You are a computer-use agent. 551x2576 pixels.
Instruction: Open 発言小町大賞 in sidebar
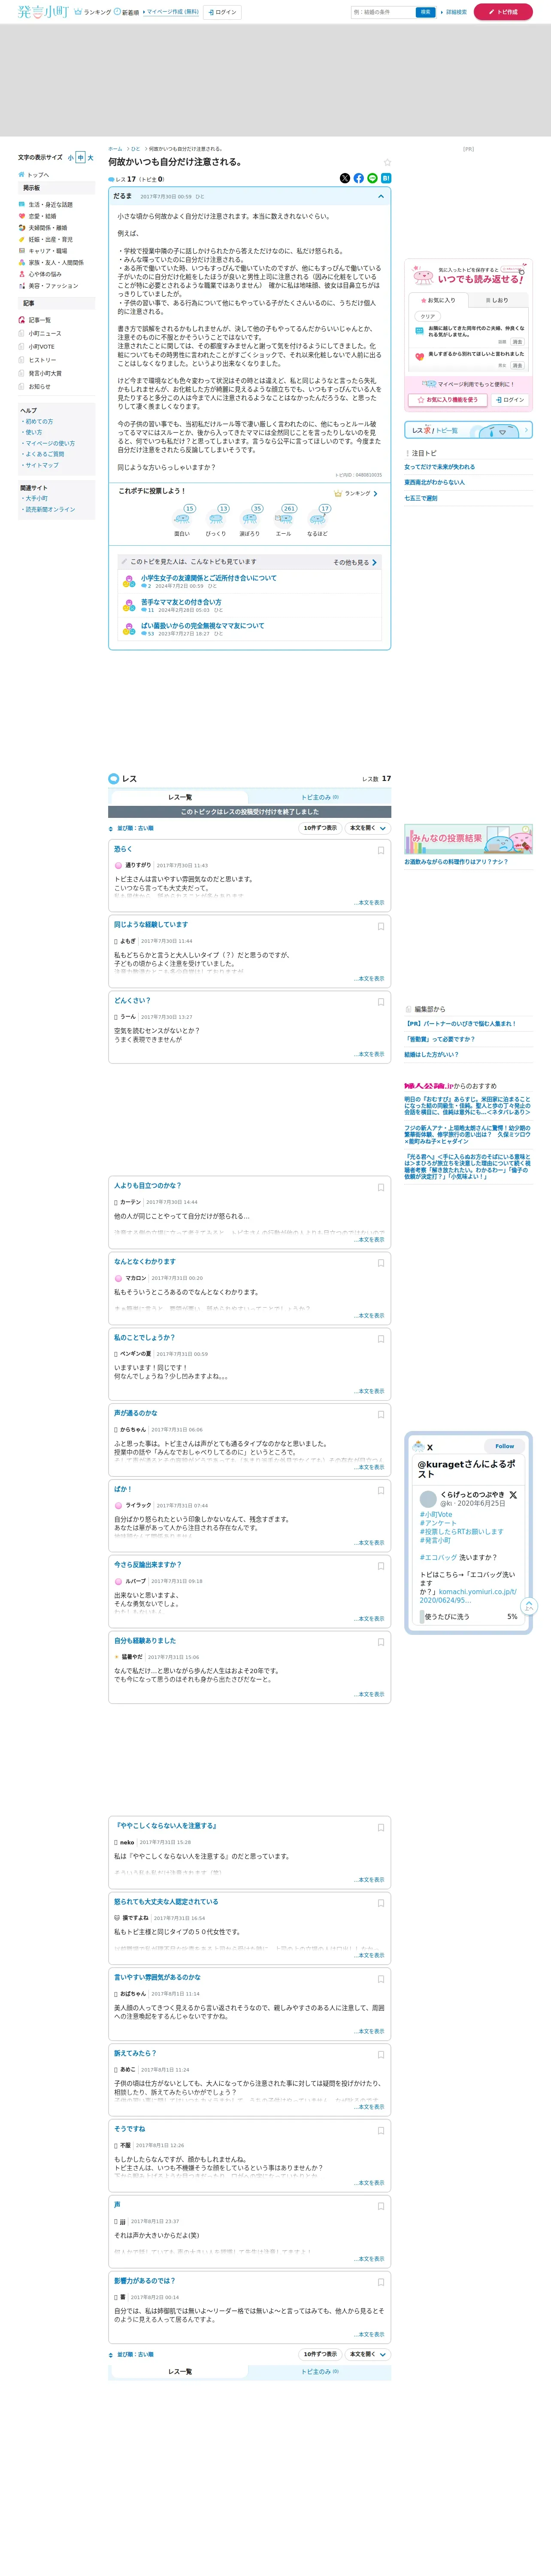(x=40, y=373)
